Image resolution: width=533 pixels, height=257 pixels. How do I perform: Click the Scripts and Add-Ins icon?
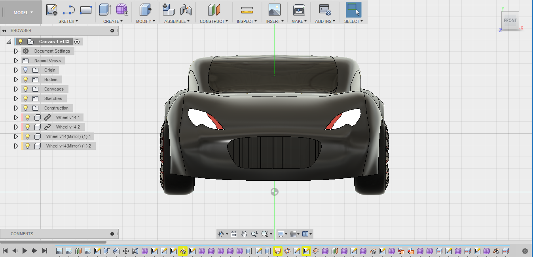tap(325, 10)
